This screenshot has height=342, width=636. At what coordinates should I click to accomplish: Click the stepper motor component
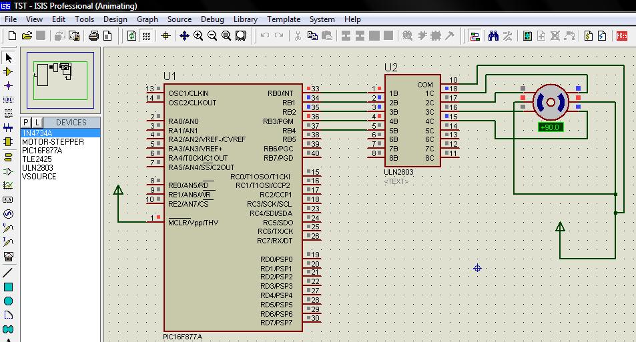point(551,102)
